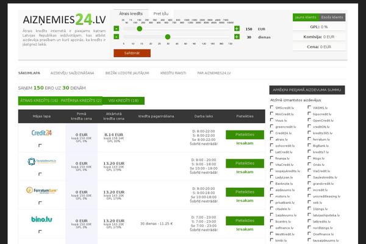Mark SMScredit.lv as used lender
Image resolution: width=366 pixels, height=244 pixels.
[x=271, y=107]
